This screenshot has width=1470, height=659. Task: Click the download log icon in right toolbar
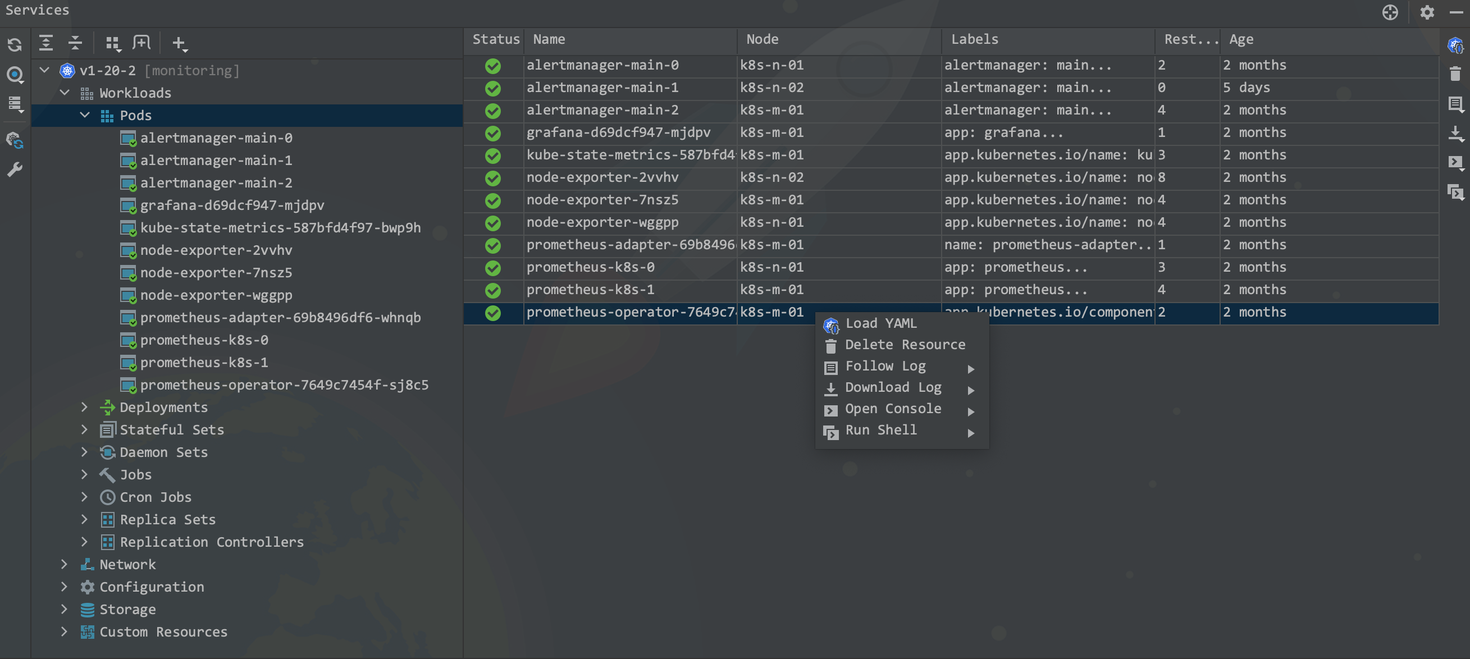tap(1455, 134)
